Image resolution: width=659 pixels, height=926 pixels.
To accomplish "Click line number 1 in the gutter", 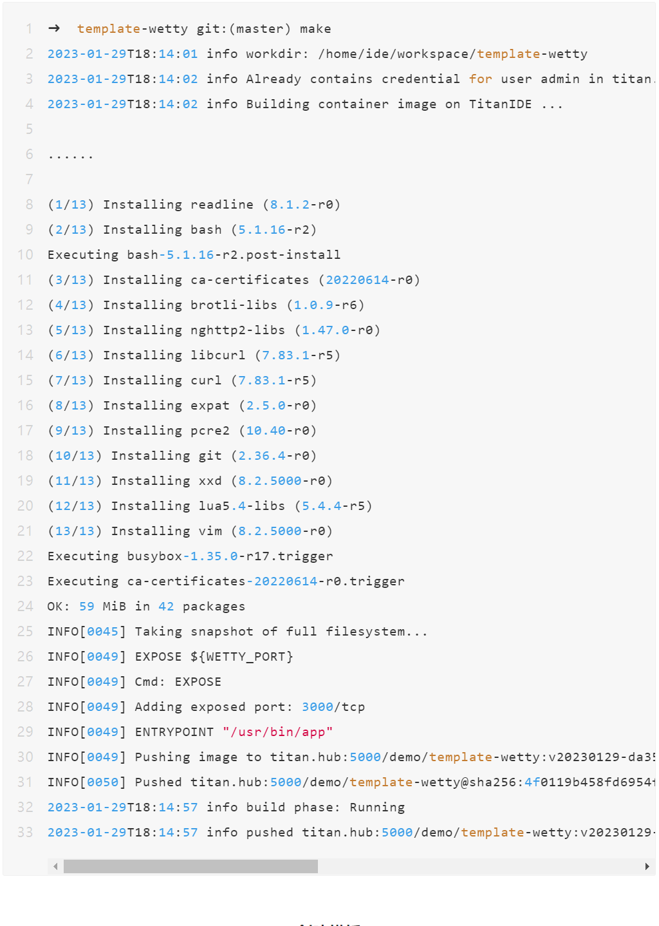I will point(29,29).
